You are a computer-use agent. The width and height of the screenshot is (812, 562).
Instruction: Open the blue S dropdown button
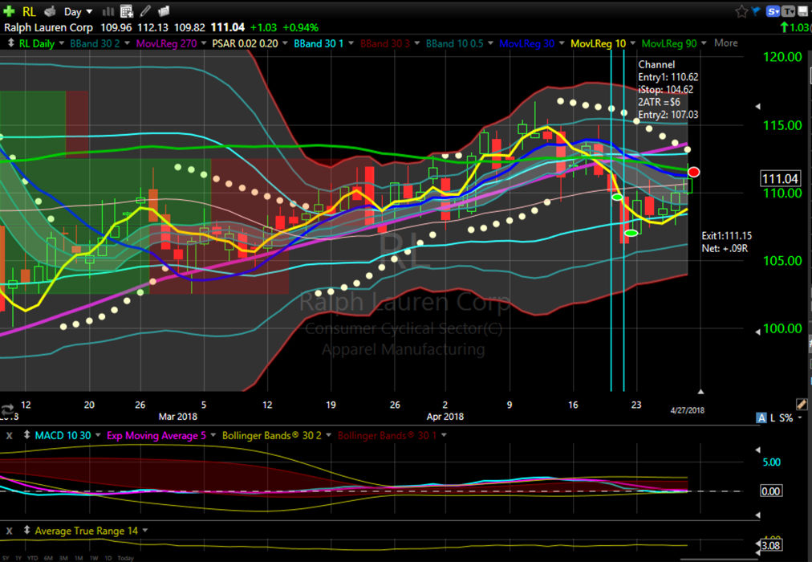click(x=773, y=11)
